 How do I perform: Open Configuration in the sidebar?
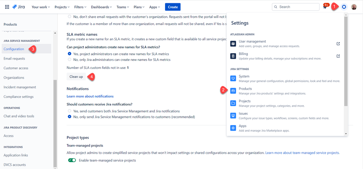pos(27,49)
